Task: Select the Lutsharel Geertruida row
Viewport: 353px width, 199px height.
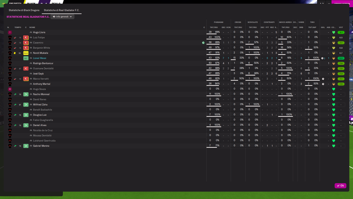Action: [x=176, y=141]
